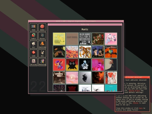Select the red and white illustrated album
Image resolution: width=152 pixels, height=114 pixels.
tap(111, 78)
